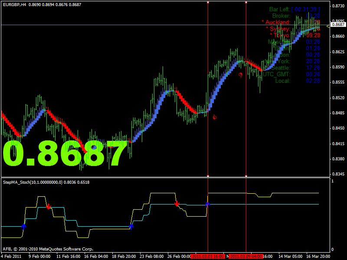Select the 2011.03.03 16:00 date marker
347x260 pixels.
[x=208, y=257]
